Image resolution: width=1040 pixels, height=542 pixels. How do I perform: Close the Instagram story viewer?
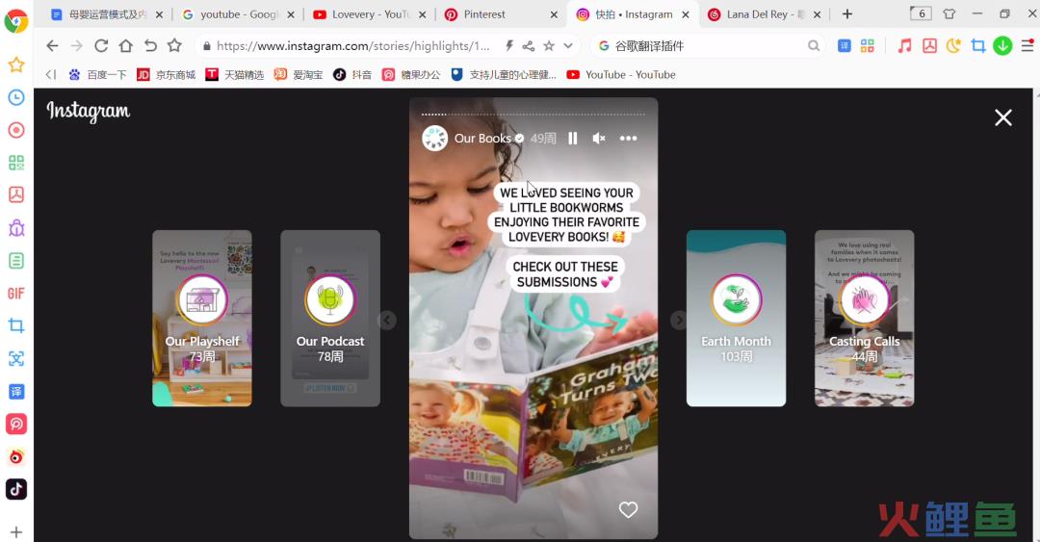click(1002, 117)
